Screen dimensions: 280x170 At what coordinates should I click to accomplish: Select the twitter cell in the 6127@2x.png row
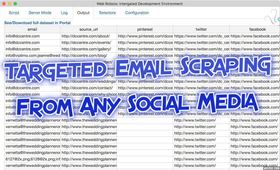point(201,159)
